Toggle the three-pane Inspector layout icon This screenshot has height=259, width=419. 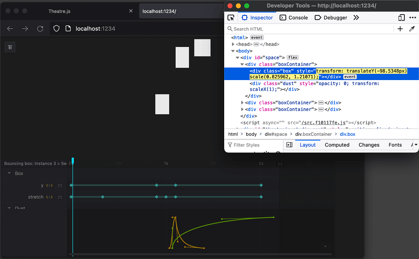point(289,145)
